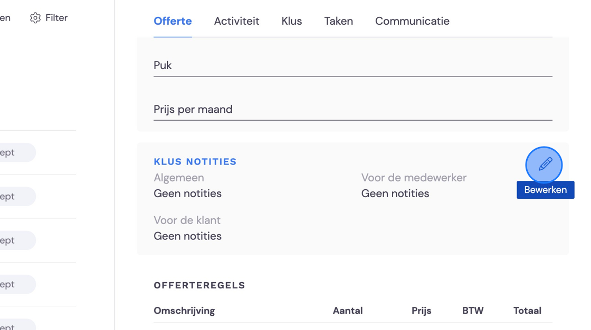Click the Klus Notities section heading
The width and height of the screenshot is (591, 330).
[x=195, y=162]
